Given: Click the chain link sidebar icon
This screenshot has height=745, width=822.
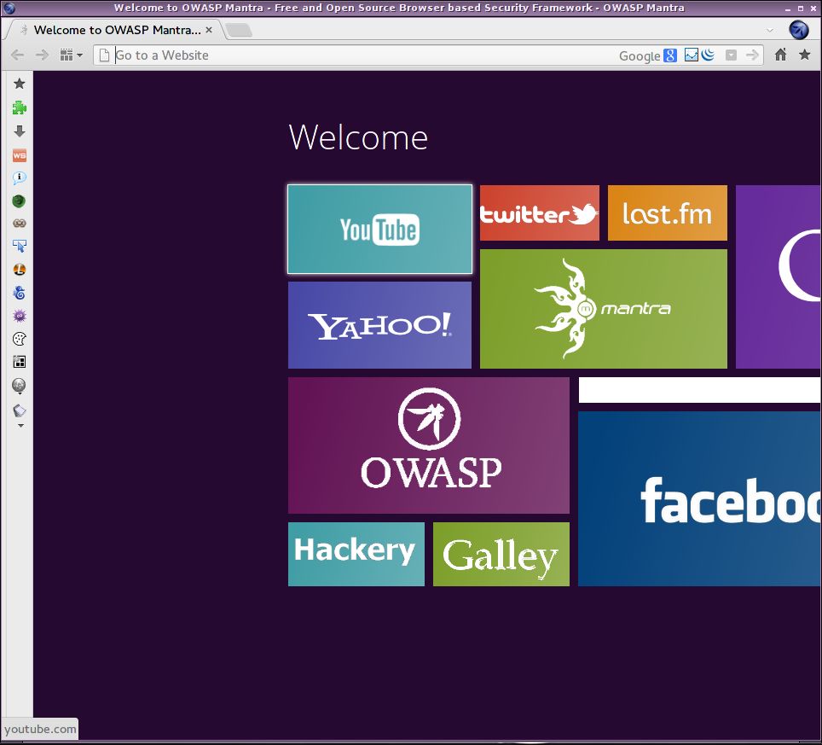Looking at the screenshot, I should pyautogui.click(x=20, y=224).
